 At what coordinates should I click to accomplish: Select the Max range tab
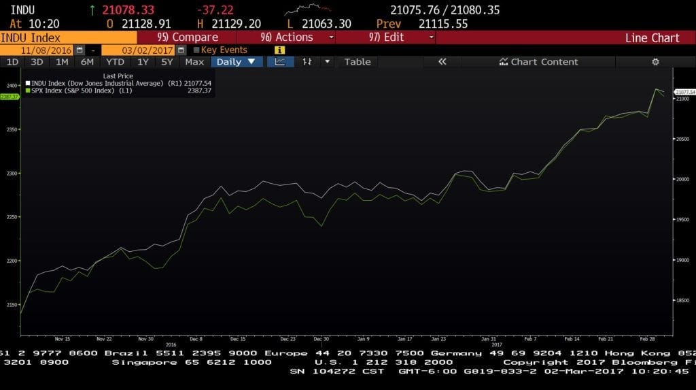[x=194, y=62]
